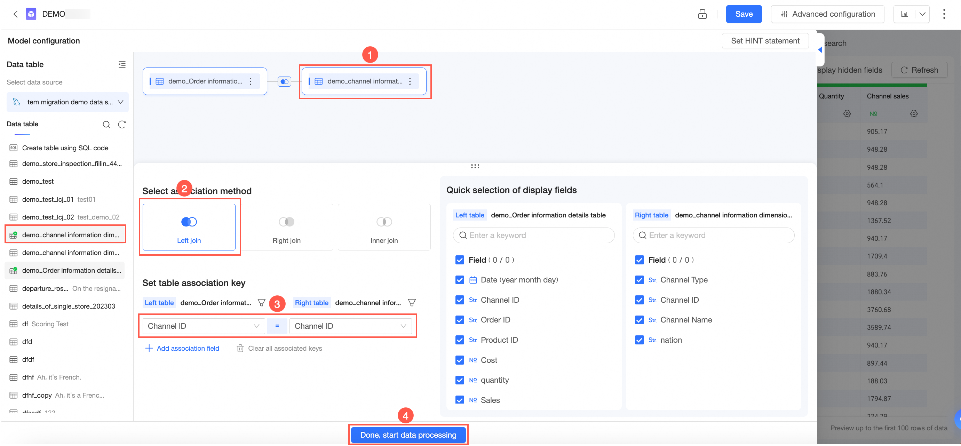Uncheck the Channel Name field in right table
Viewport: 961px width, 446px height.
[x=639, y=320]
